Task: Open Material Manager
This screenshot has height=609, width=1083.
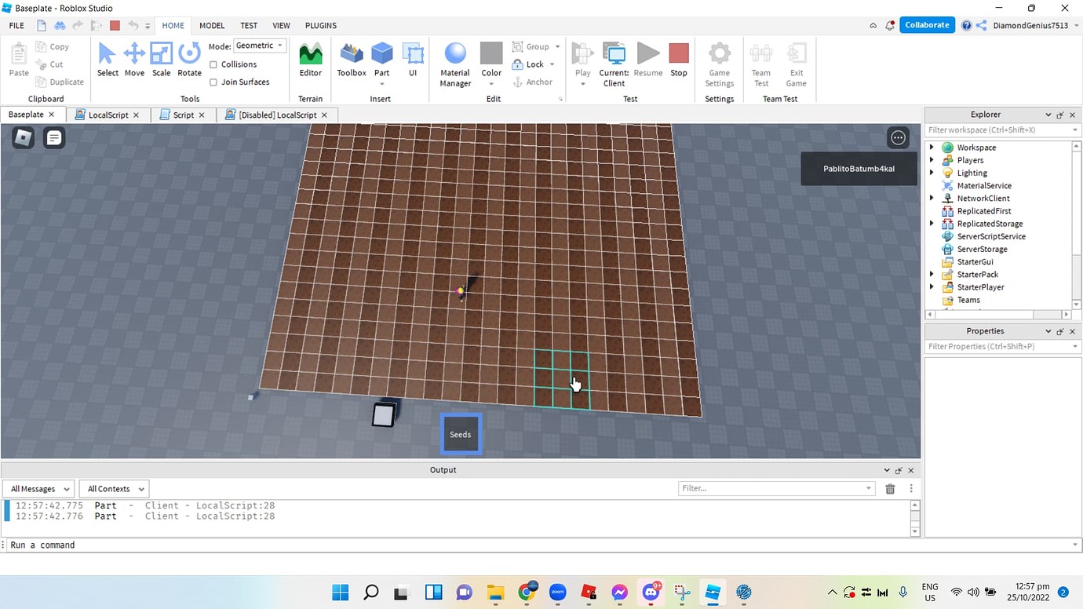Action: pyautogui.click(x=455, y=64)
